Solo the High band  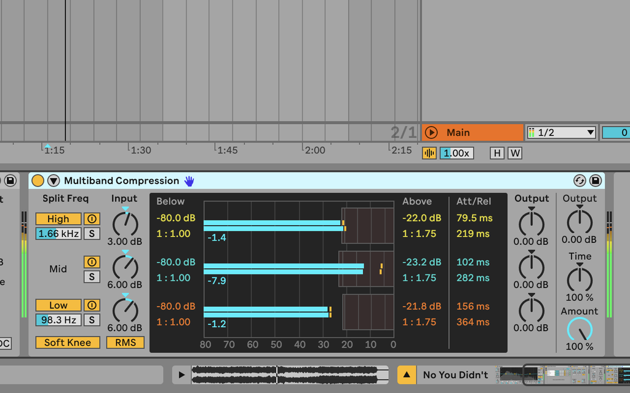(x=92, y=233)
